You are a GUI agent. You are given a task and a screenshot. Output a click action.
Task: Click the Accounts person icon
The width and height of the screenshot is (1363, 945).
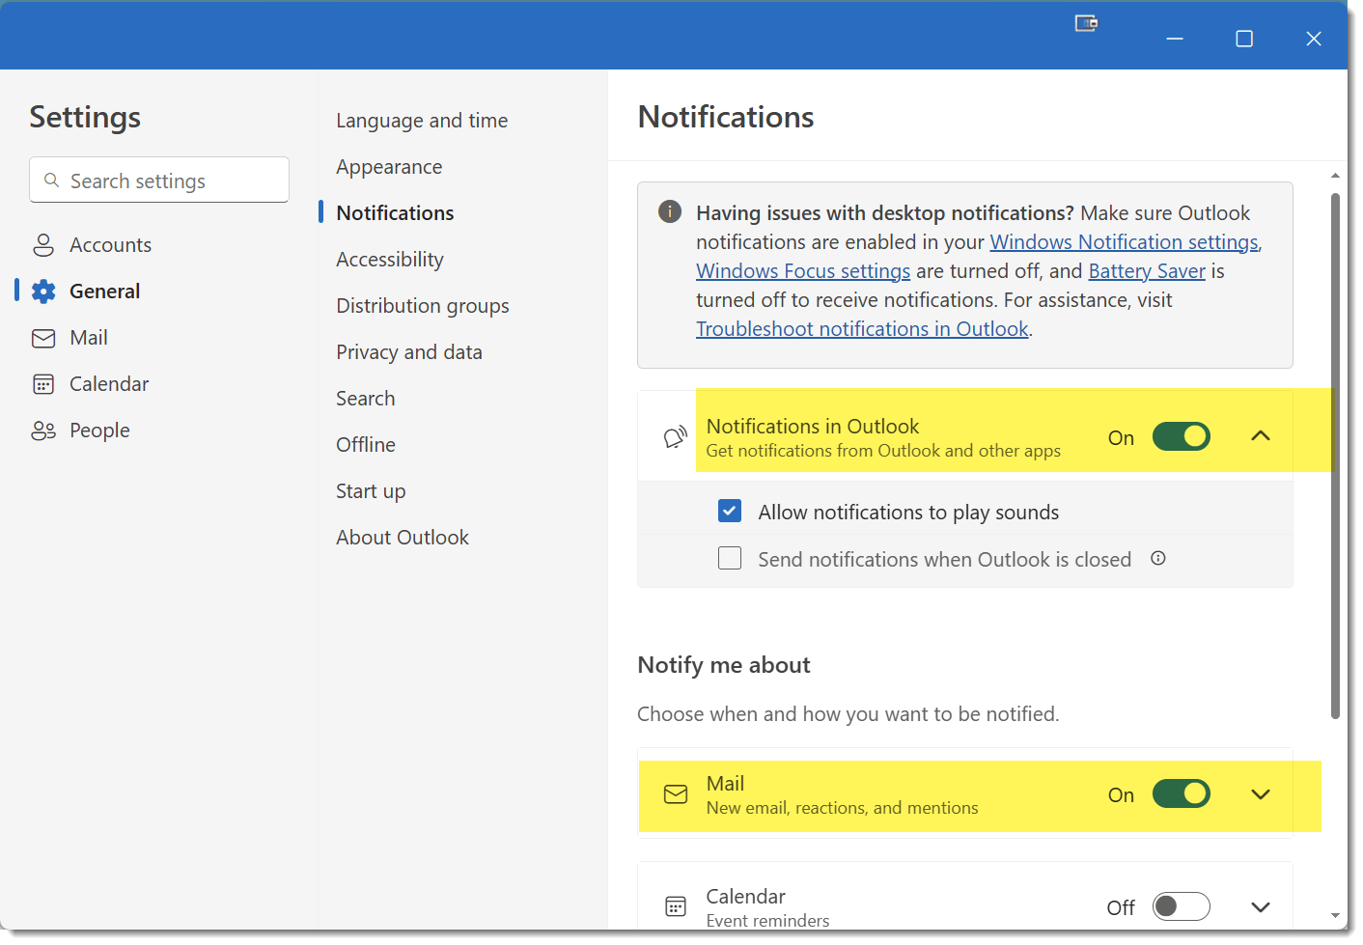coord(43,245)
